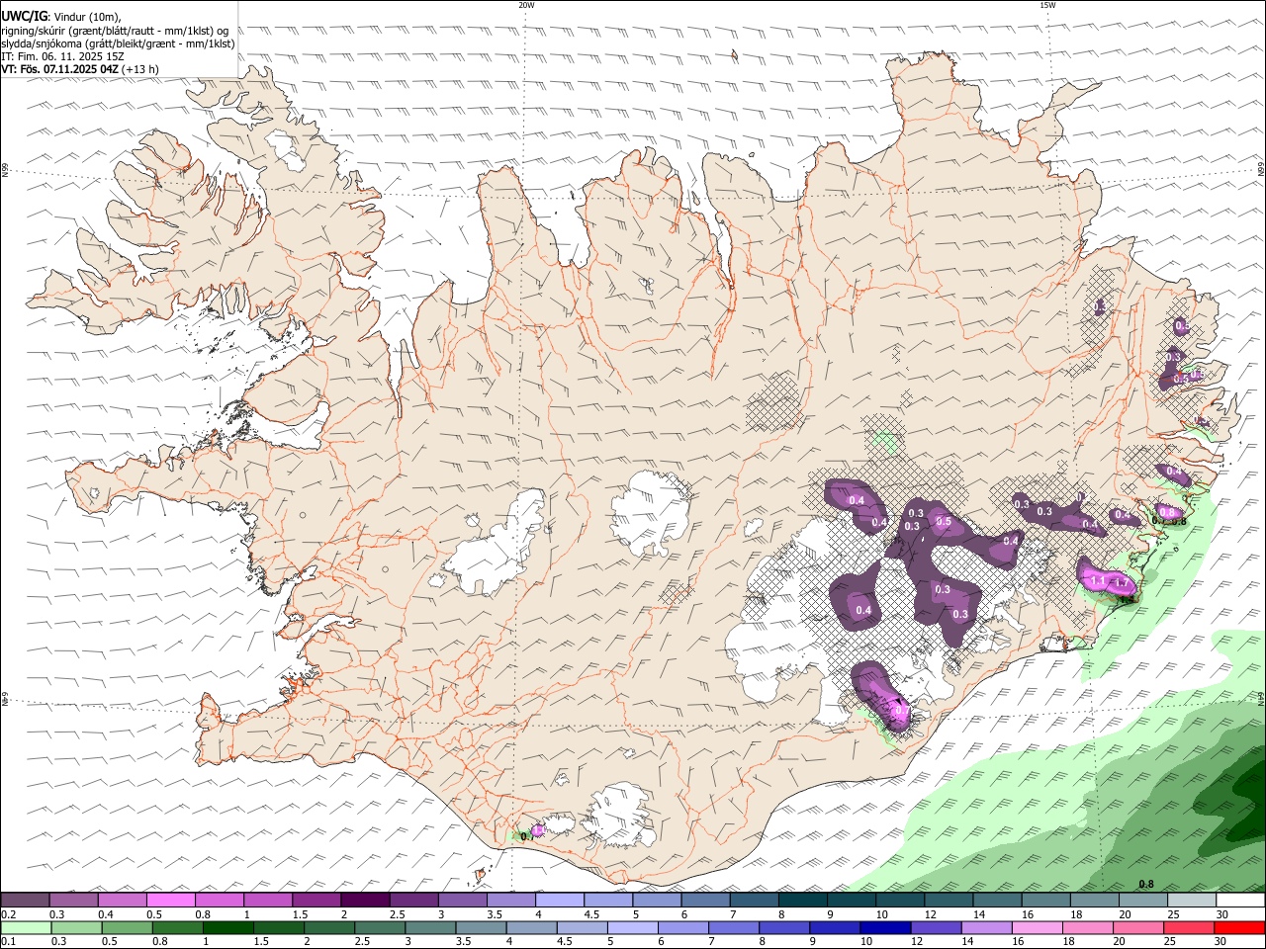Select the lower legend swatch between 0.3 and 0.5
1266x949 pixels.
click(76, 927)
